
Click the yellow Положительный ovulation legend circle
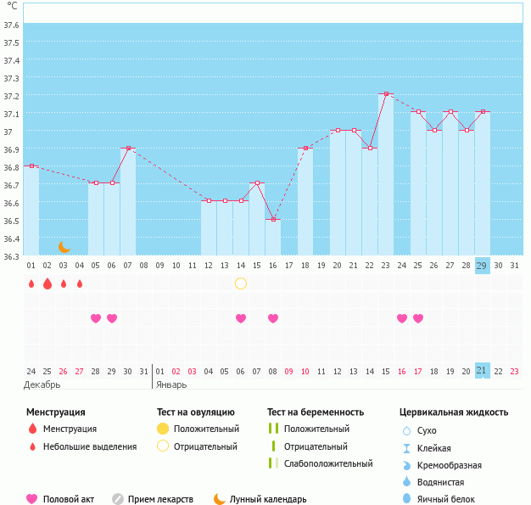pyautogui.click(x=163, y=429)
